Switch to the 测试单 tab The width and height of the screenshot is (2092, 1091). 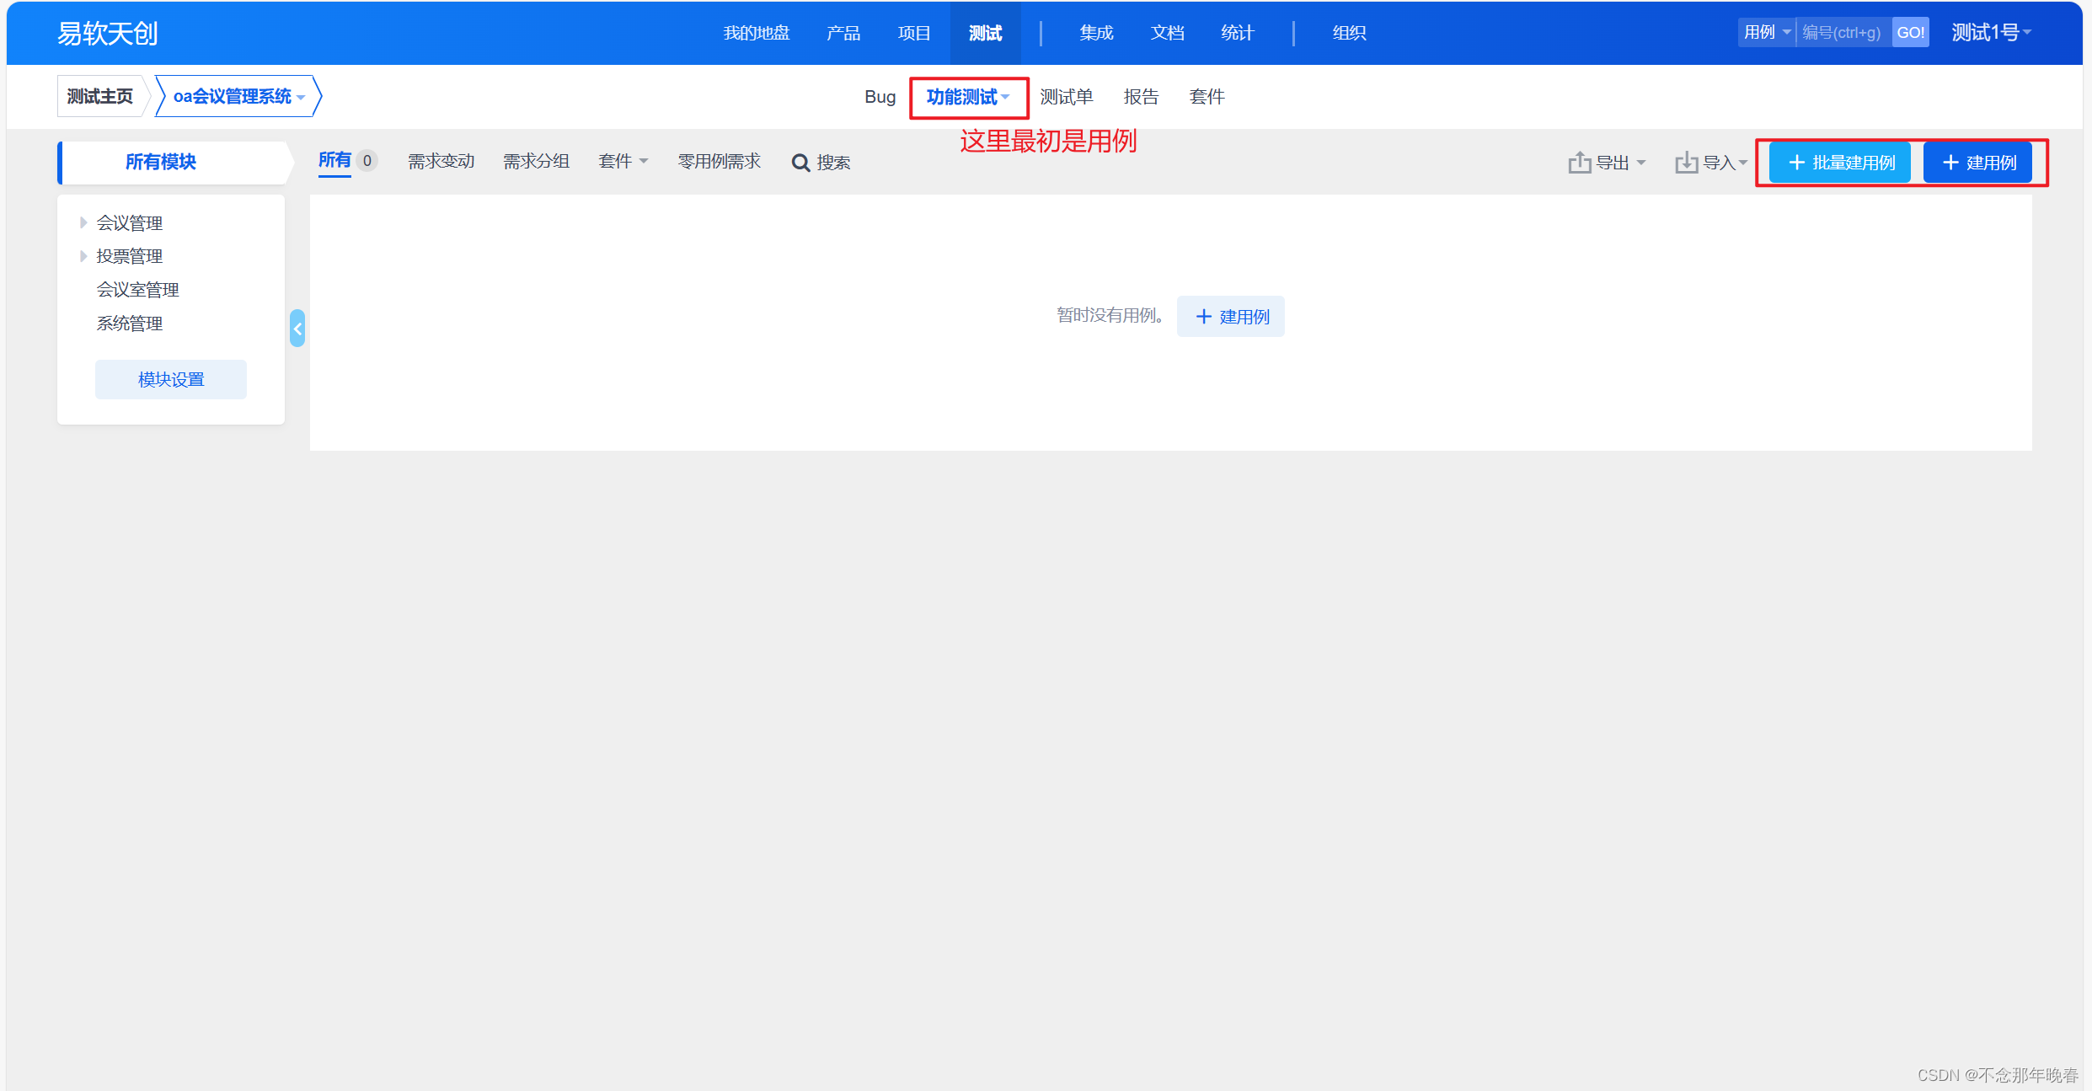1066,97
